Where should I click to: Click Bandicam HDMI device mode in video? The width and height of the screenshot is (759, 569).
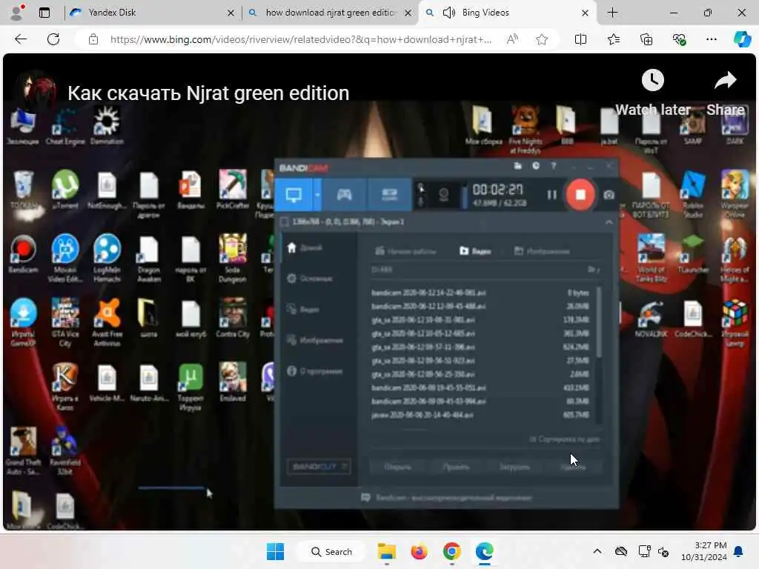390,195
